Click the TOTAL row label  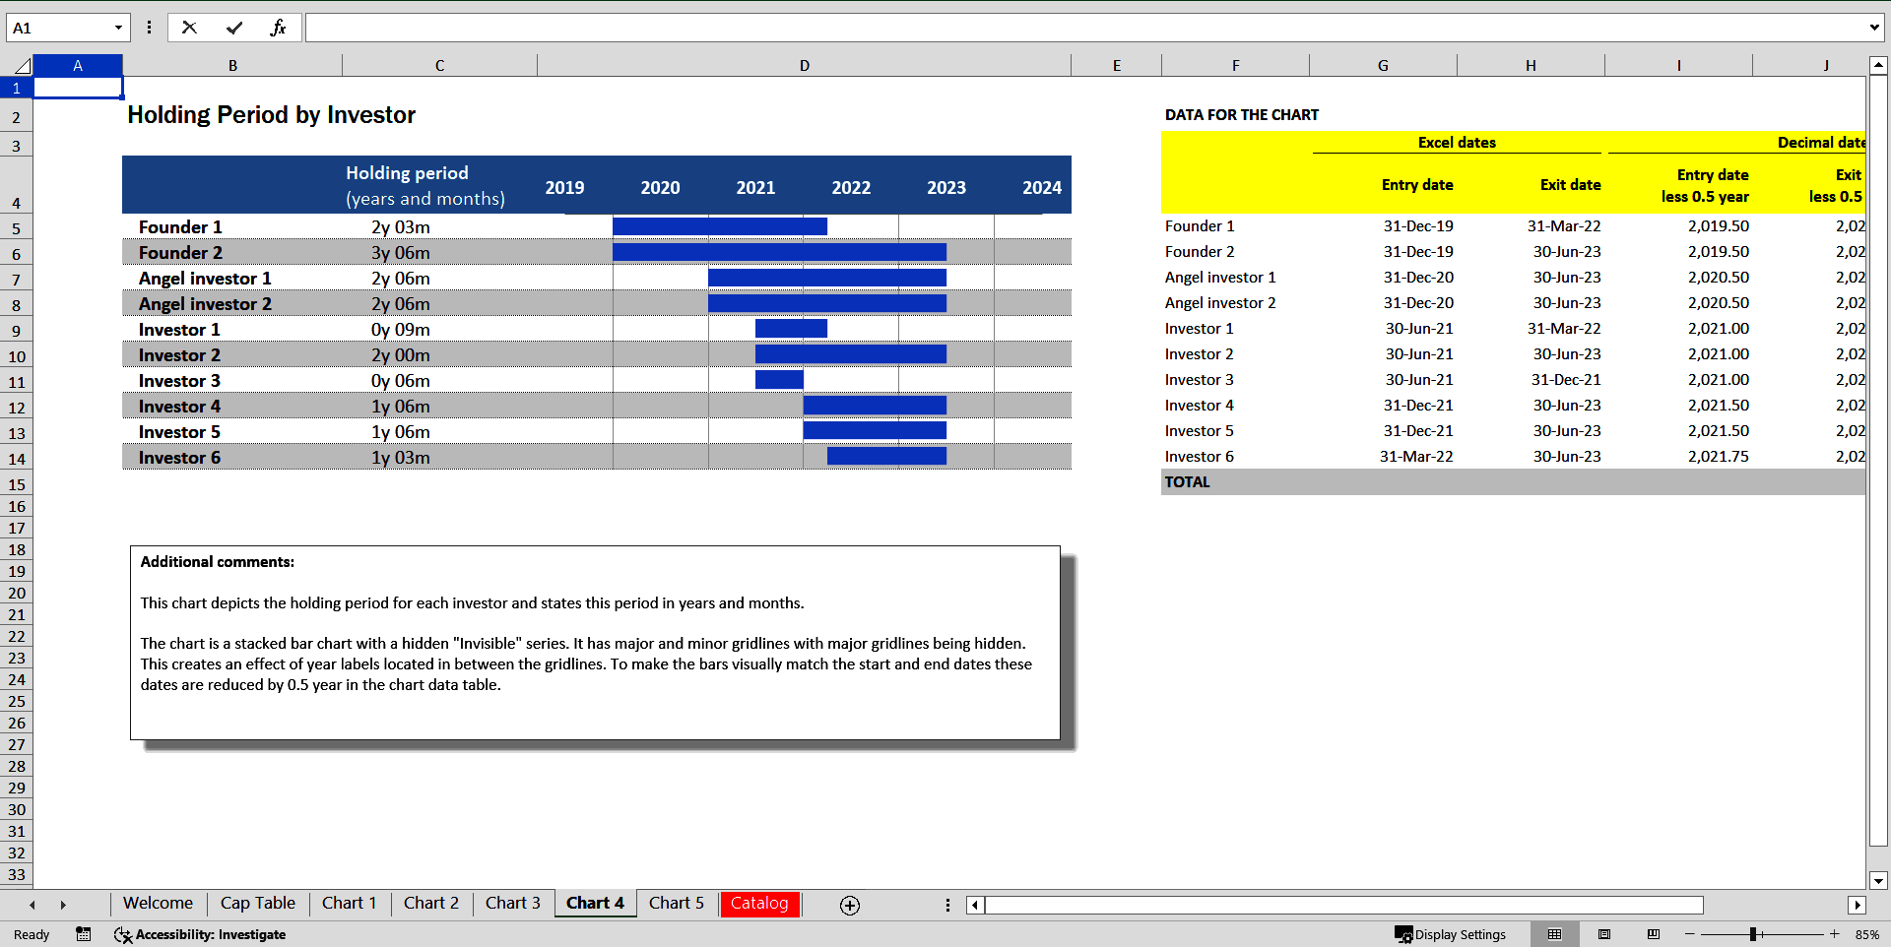[x=1188, y=482]
